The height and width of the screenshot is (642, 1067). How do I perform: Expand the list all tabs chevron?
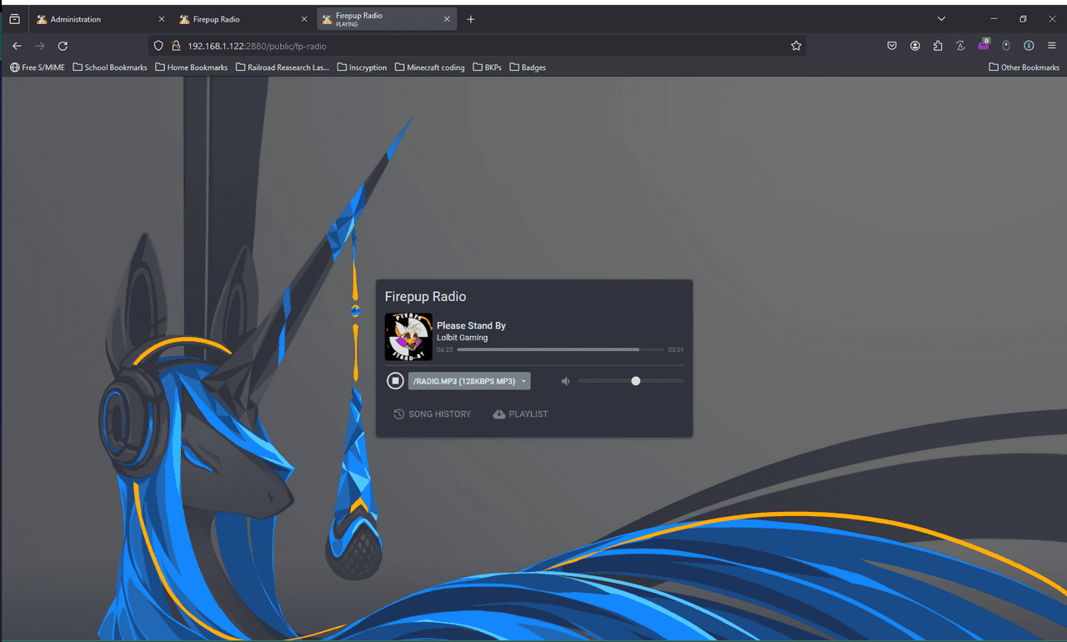(941, 19)
